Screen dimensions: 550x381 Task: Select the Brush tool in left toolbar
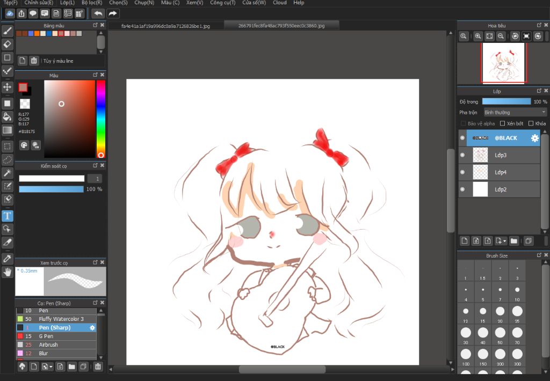point(8,31)
